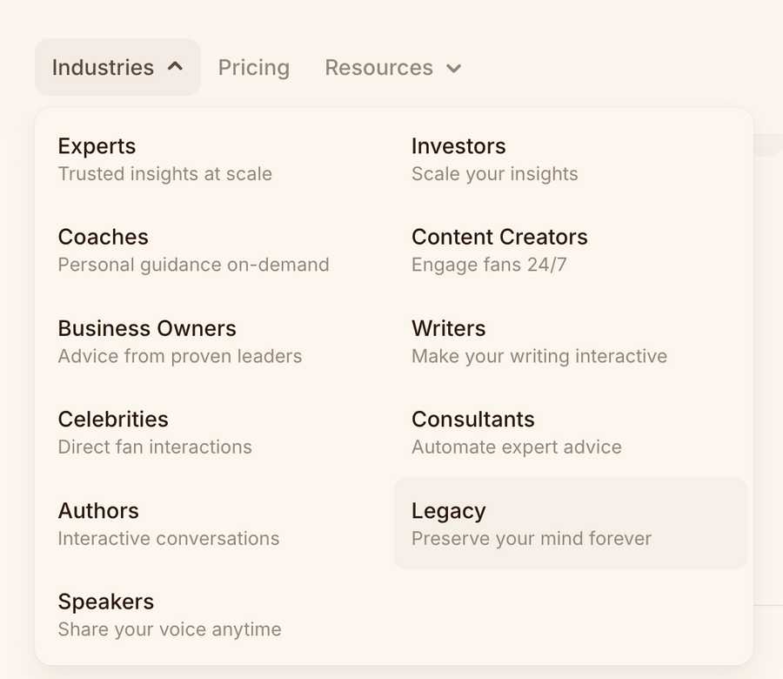Image resolution: width=783 pixels, height=679 pixels.
Task: Select the Celebrities option
Action: click(113, 419)
